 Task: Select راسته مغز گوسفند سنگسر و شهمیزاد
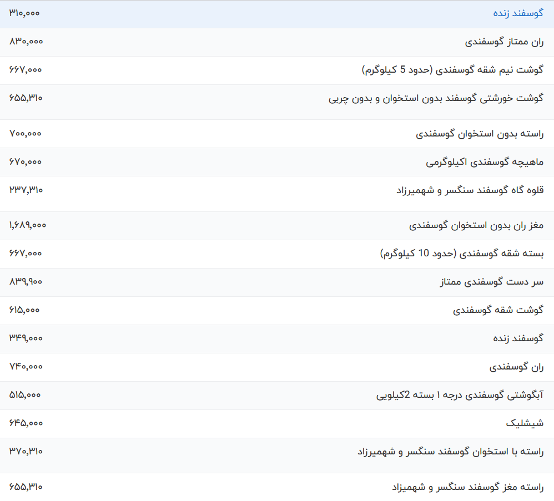[467, 488]
